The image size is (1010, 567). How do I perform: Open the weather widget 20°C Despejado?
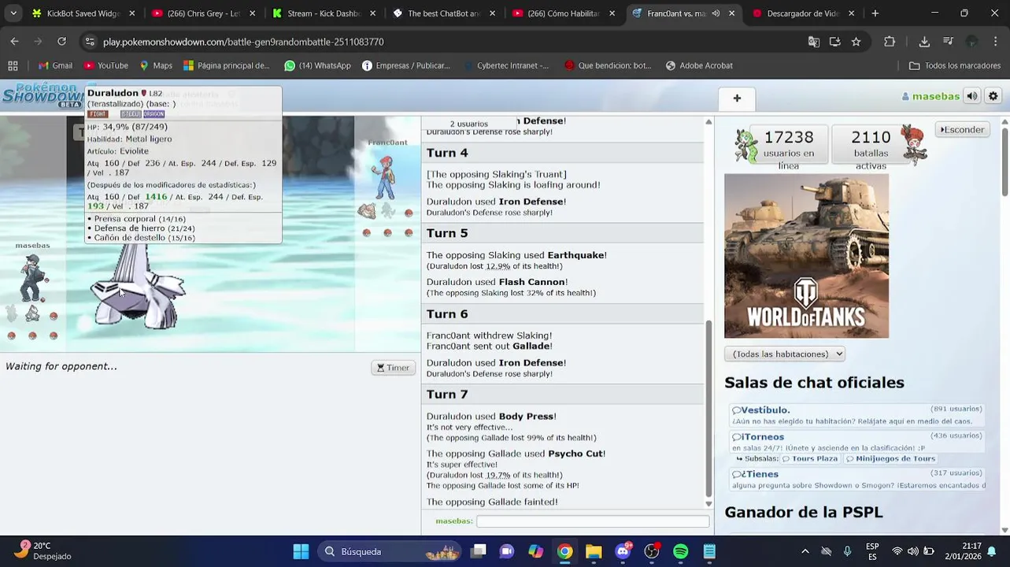click(x=44, y=550)
